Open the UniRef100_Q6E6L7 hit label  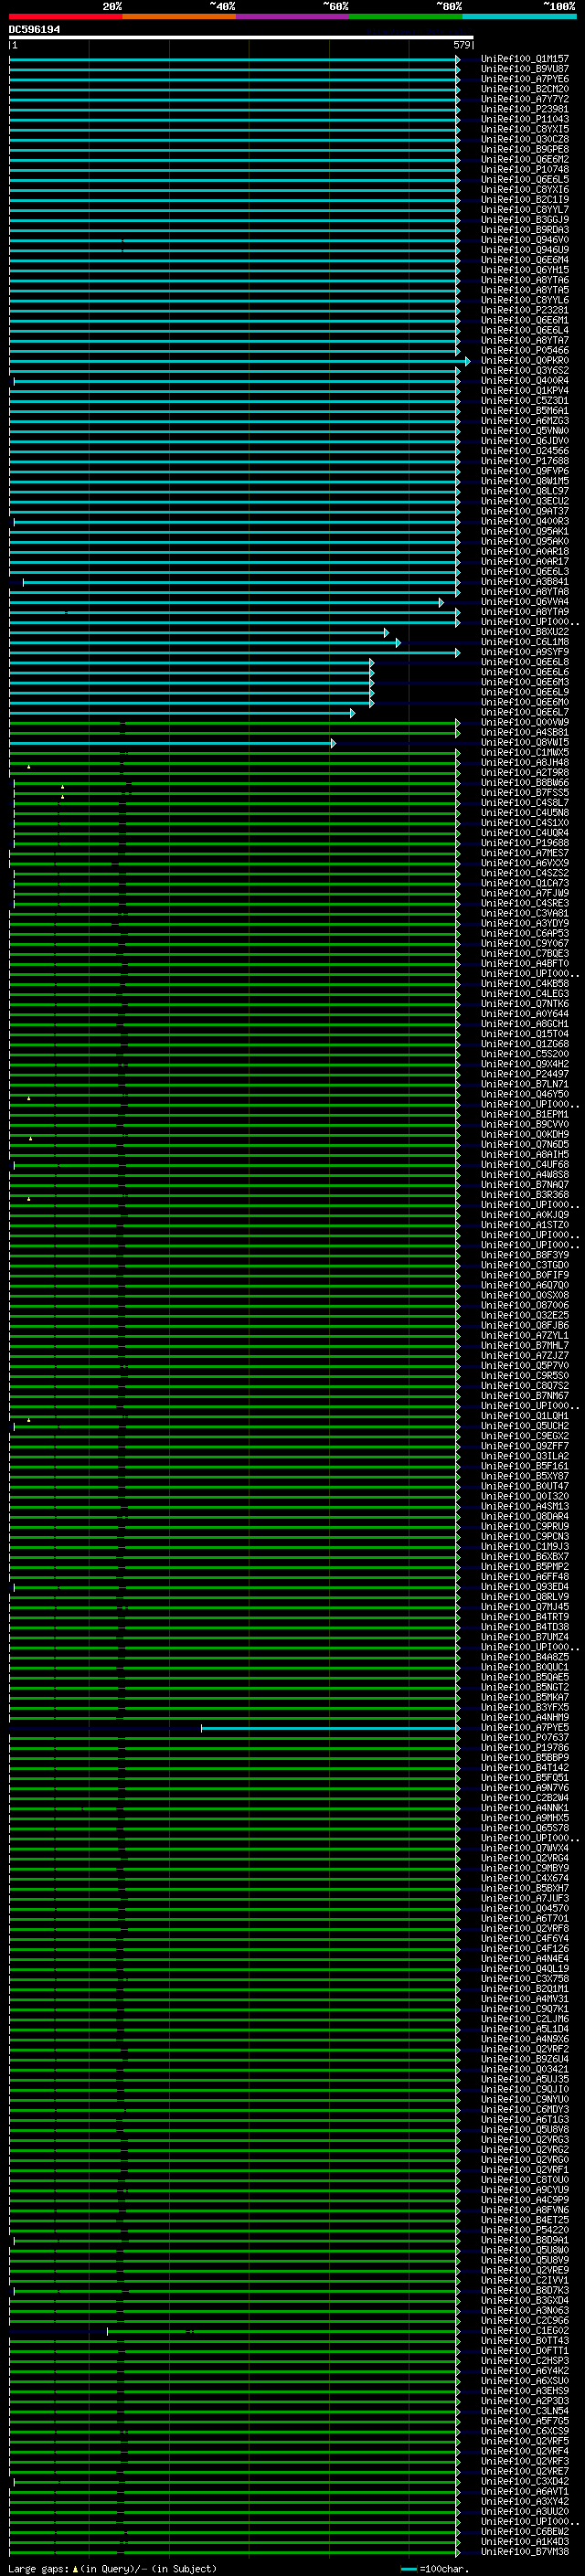(x=524, y=713)
